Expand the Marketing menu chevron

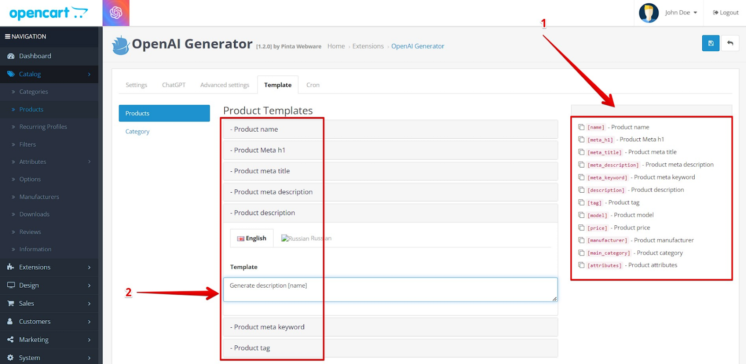coord(89,340)
